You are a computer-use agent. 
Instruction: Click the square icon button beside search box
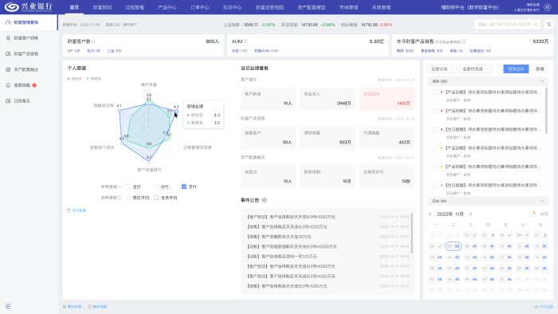548,25
